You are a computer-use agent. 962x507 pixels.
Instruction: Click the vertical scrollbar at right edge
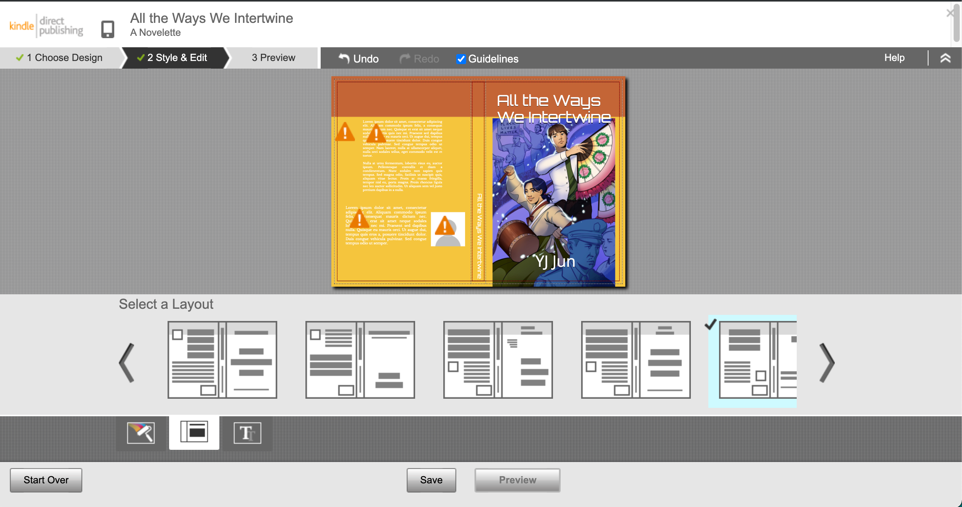point(956,23)
